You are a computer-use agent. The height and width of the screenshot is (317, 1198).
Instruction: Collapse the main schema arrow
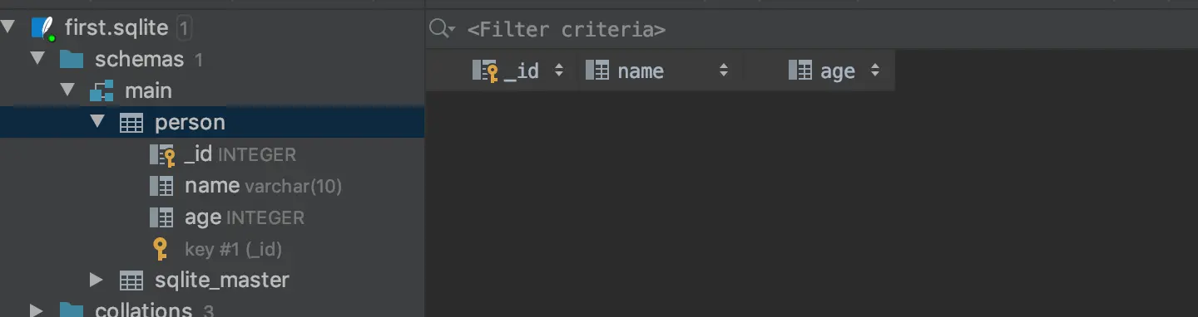[x=68, y=91]
